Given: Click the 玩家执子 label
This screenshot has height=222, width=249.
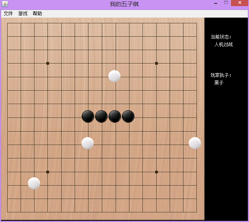Looking at the screenshot, I should [x=221, y=75].
